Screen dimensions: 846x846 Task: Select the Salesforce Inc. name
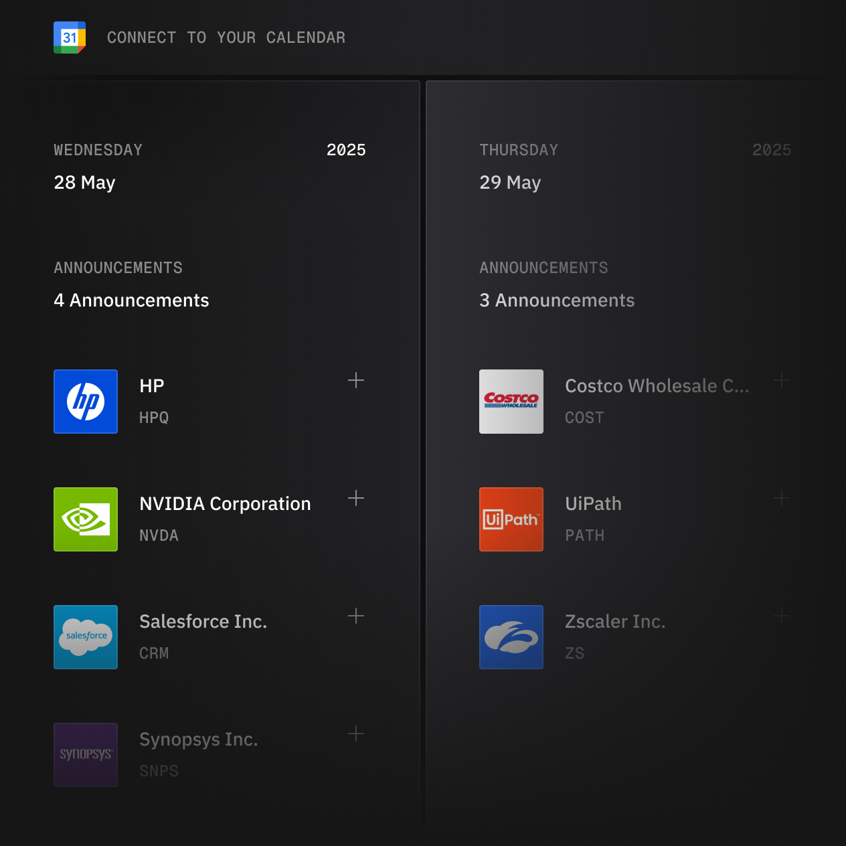coord(203,621)
